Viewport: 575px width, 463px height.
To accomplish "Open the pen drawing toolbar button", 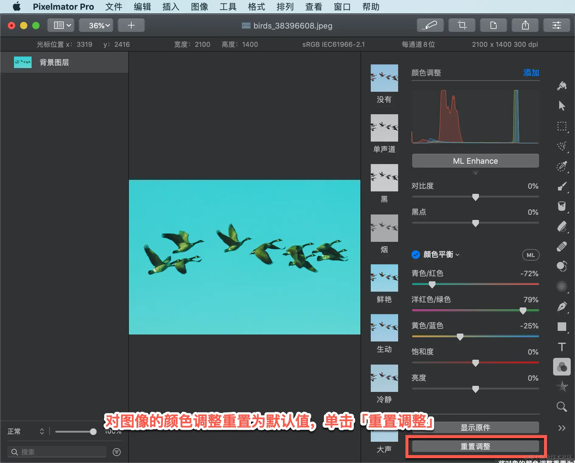I will point(430,25).
